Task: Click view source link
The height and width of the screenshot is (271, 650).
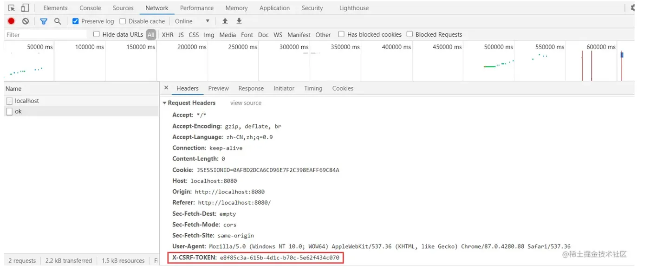Action: [x=246, y=103]
